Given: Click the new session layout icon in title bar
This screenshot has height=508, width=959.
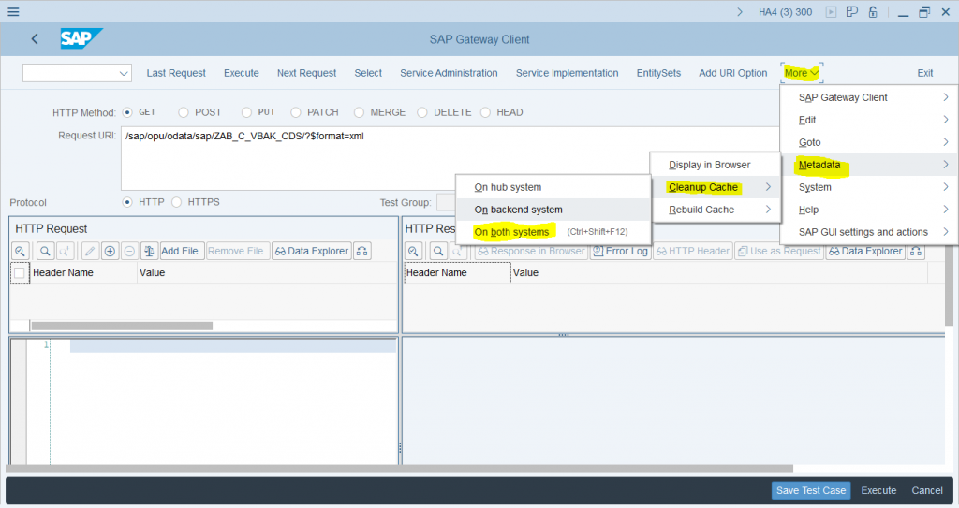Looking at the screenshot, I should pyautogui.click(x=852, y=11).
